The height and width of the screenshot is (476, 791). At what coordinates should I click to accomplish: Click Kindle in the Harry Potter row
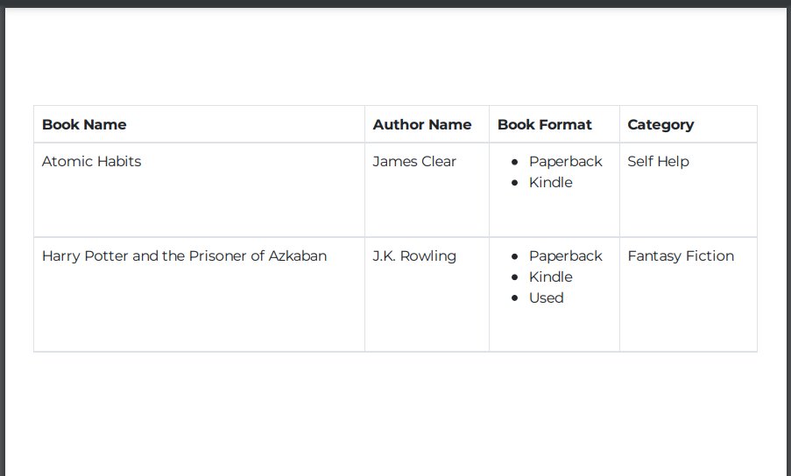click(x=550, y=277)
